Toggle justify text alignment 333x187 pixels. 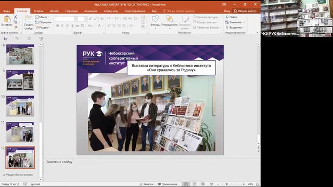124,25
